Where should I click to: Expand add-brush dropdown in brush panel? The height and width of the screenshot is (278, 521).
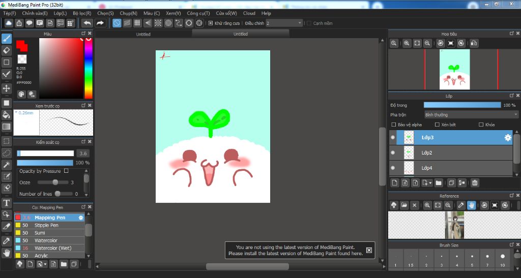click(x=45, y=264)
